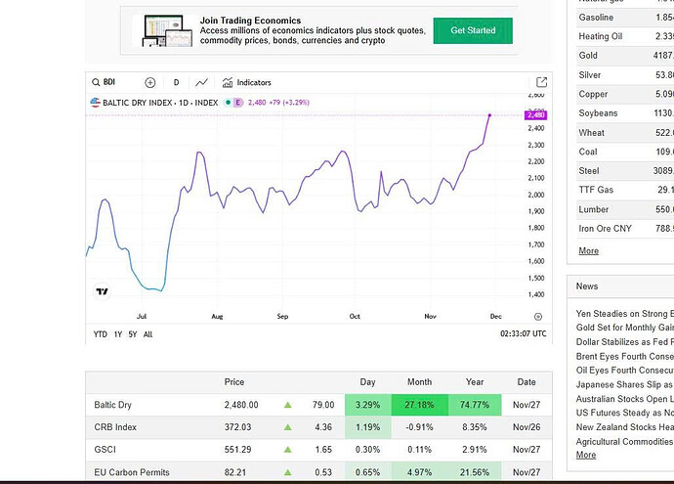Image resolution: width=674 pixels, height=484 pixels.
Task: Click the BDI symbol search magnifier icon
Action: point(96,83)
